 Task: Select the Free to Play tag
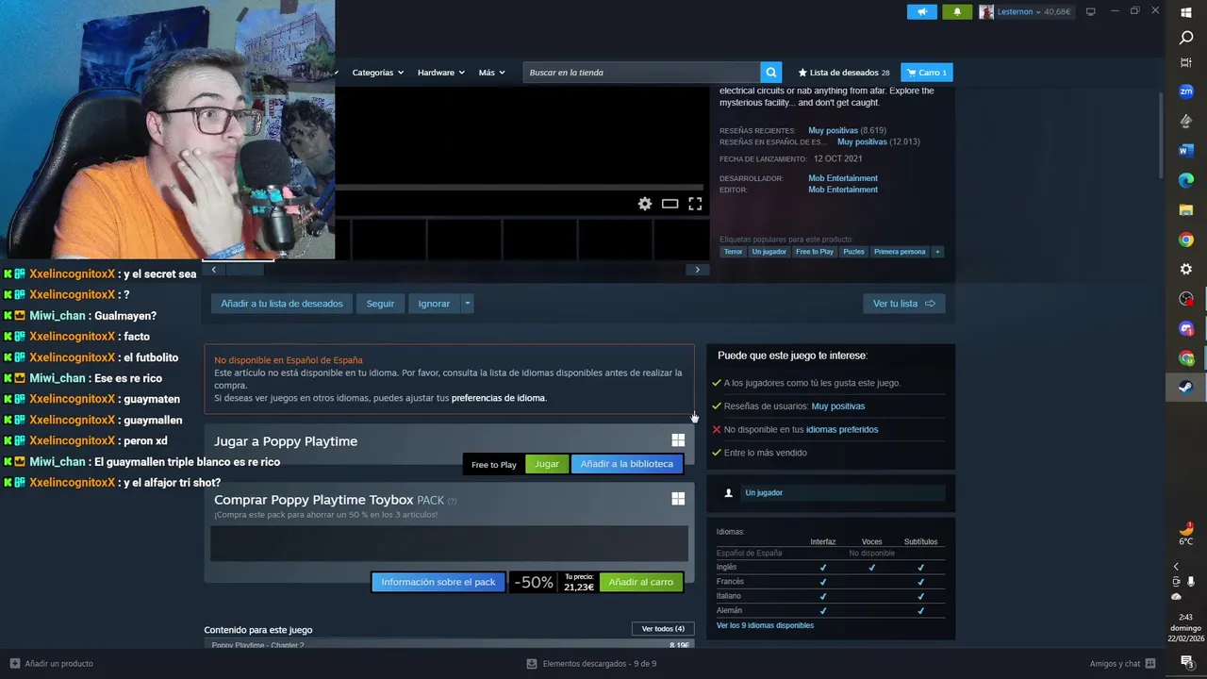tap(815, 252)
